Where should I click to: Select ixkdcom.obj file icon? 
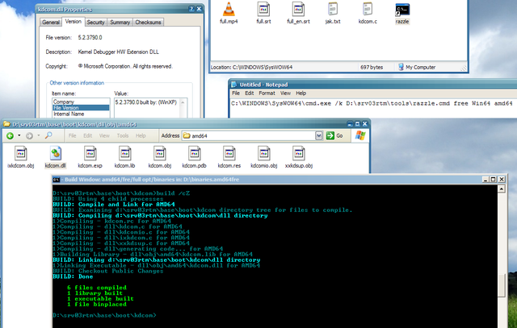point(21,153)
